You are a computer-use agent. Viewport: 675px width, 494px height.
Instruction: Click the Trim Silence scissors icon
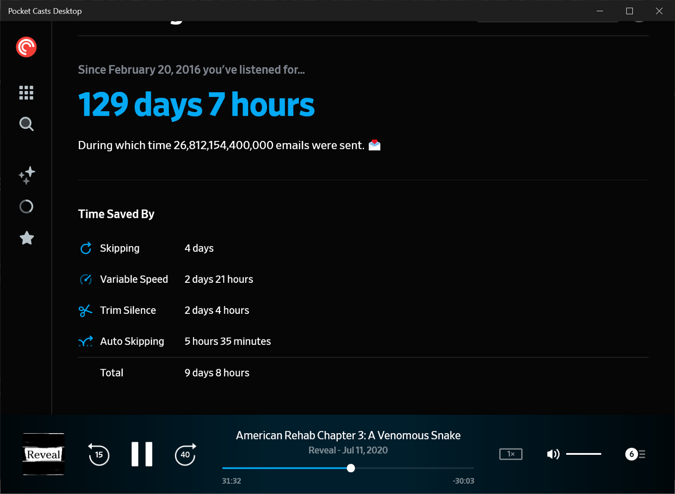[x=85, y=310]
